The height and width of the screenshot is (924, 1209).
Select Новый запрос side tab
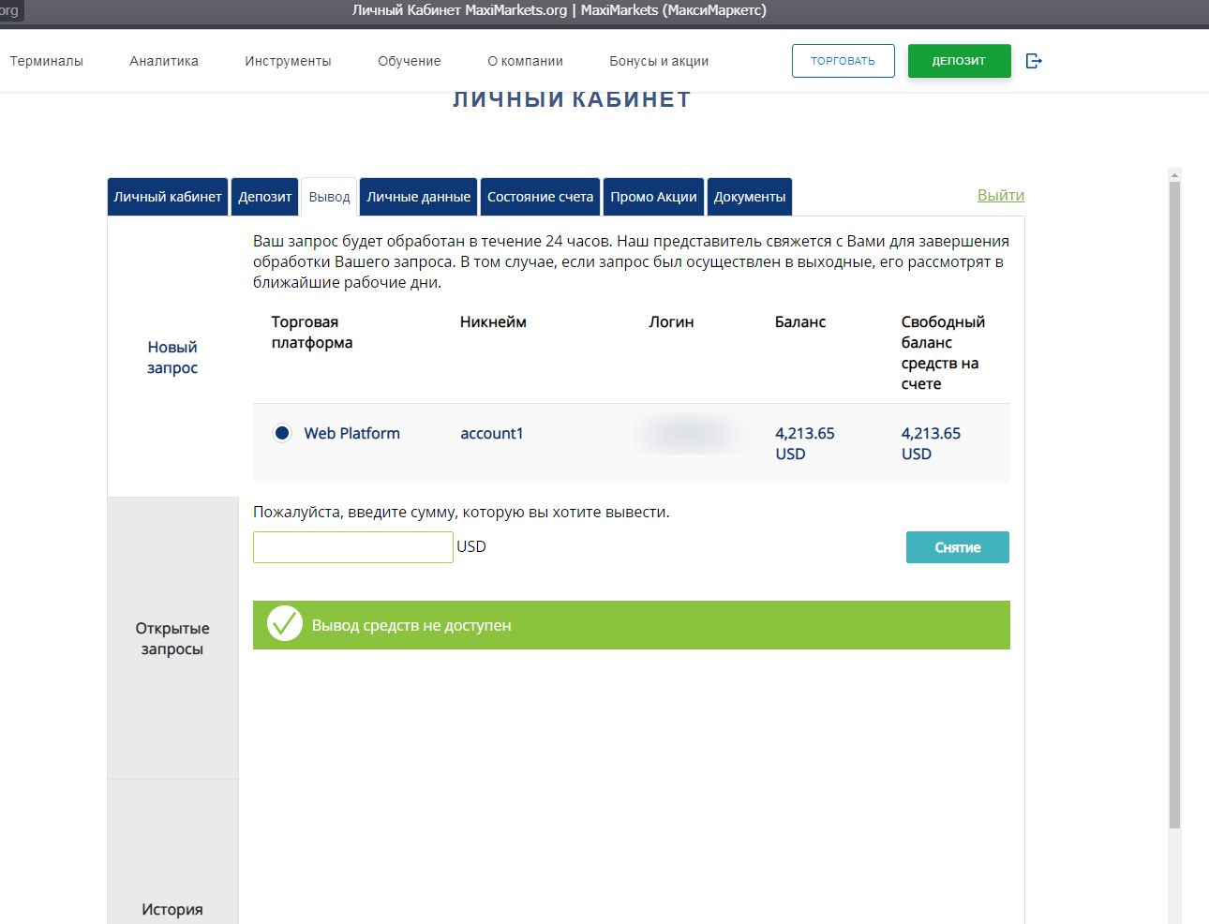(x=172, y=357)
